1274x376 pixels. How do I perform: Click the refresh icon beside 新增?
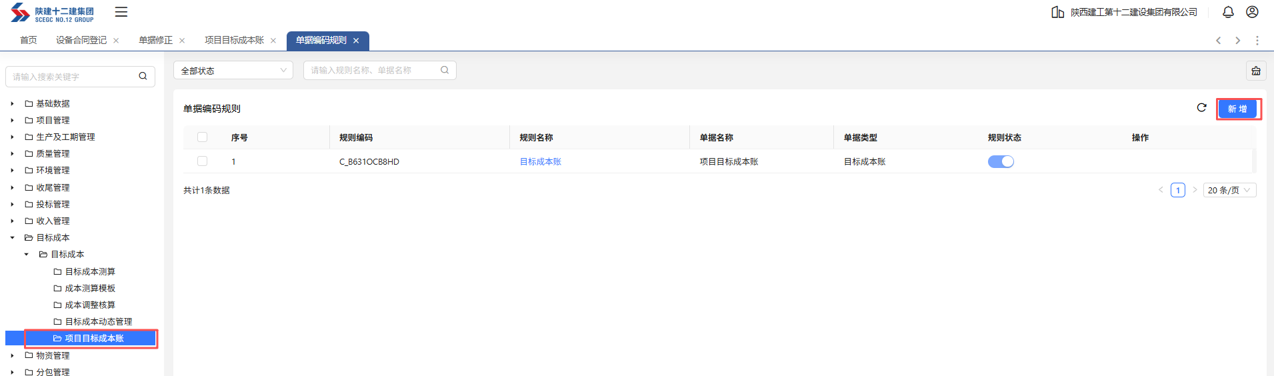point(1201,108)
